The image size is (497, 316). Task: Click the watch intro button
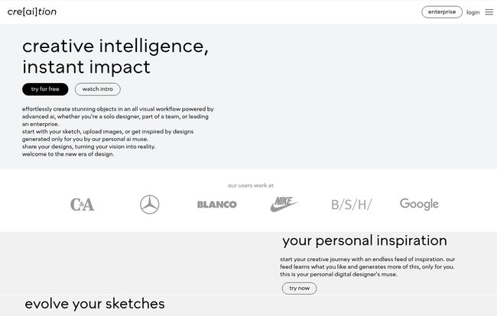coord(98,89)
